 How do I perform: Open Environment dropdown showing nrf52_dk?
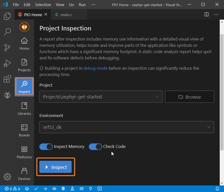tap(127, 127)
